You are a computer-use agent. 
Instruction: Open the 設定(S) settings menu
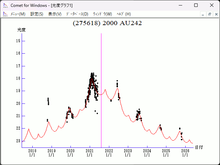point(37,14)
